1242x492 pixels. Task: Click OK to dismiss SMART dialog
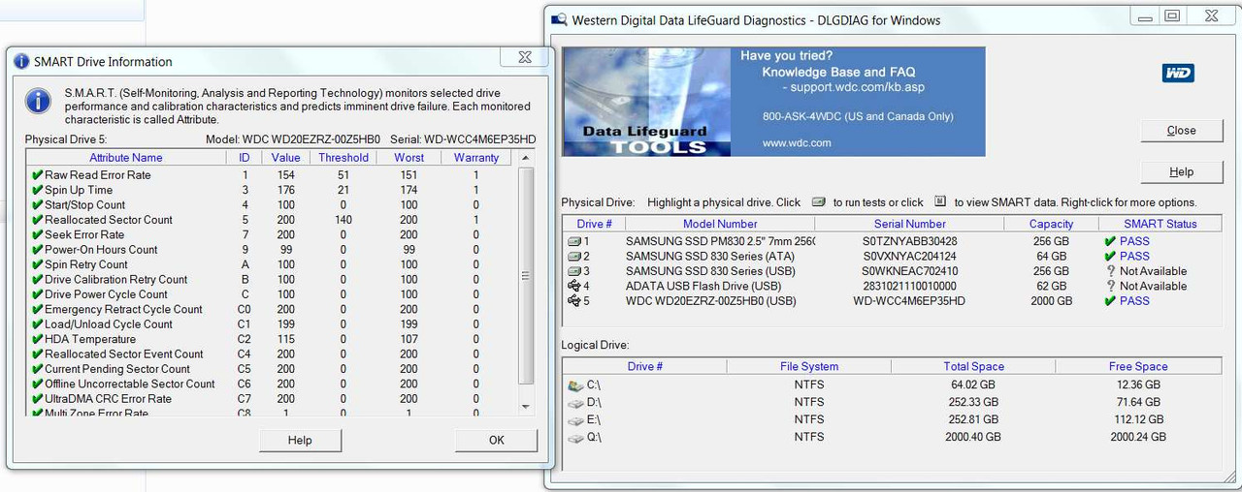[x=496, y=440]
